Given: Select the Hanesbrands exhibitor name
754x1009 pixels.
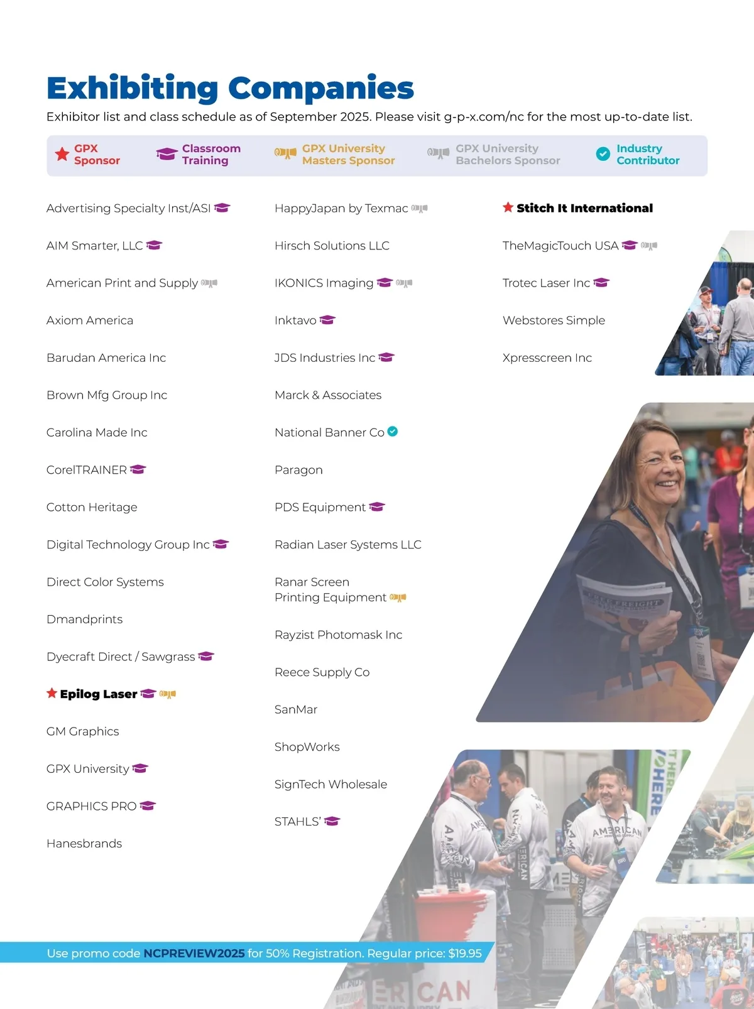Looking at the screenshot, I should pyautogui.click(x=84, y=843).
